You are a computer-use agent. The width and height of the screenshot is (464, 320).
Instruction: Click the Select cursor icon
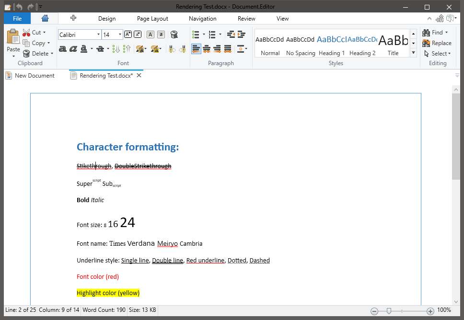[x=427, y=54]
